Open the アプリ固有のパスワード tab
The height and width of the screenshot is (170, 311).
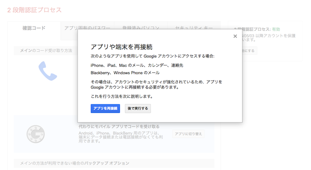point(87,28)
